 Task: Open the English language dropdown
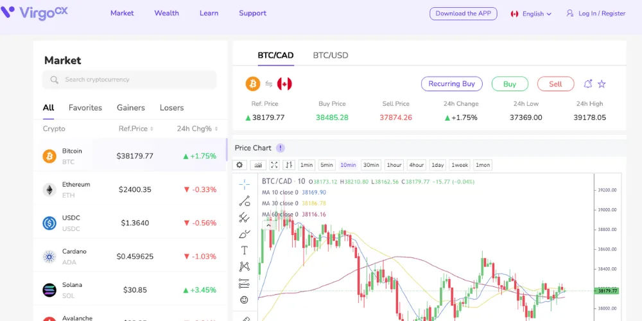click(x=532, y=13)
